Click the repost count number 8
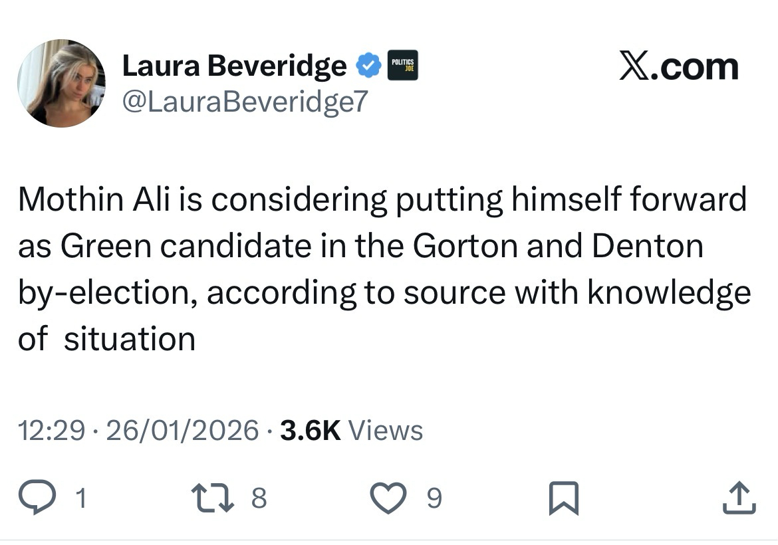This screenshot has width=778, height=545. [x=259, y=498]
